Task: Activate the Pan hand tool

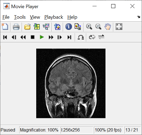Action: [x=108, y=27]
